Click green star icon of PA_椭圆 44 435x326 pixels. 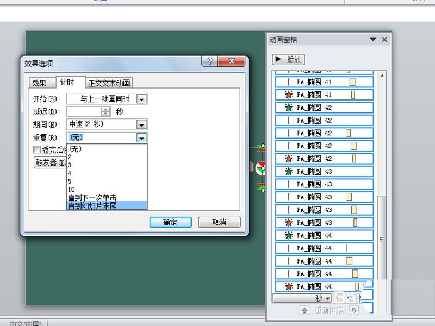(289, 235)
